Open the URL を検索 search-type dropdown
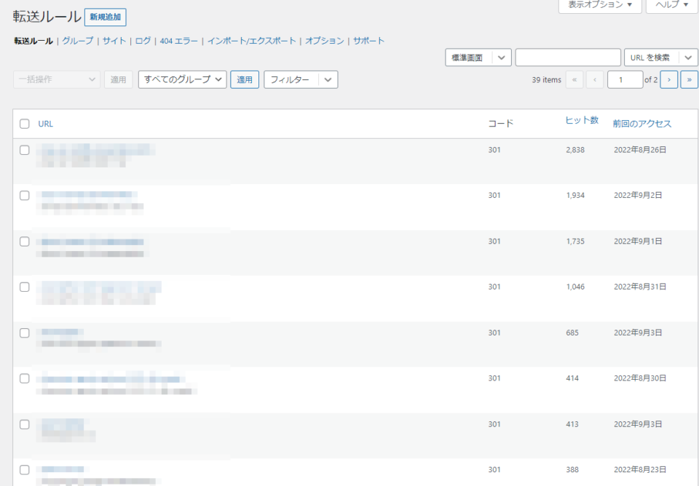 (x=660, y=57)
